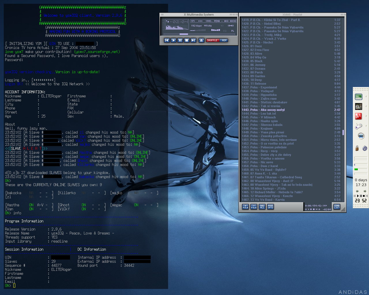369x295 pixels.
Task: Toggle the SHUFFLE button in XMMS
Action: [x=213, y=40]
